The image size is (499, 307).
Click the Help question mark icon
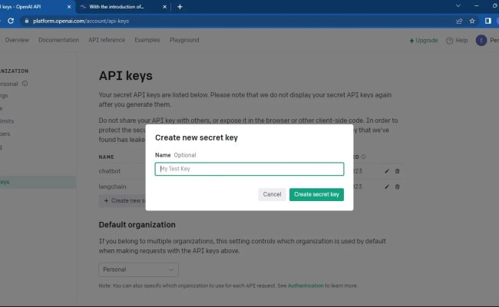pos(449,41)
